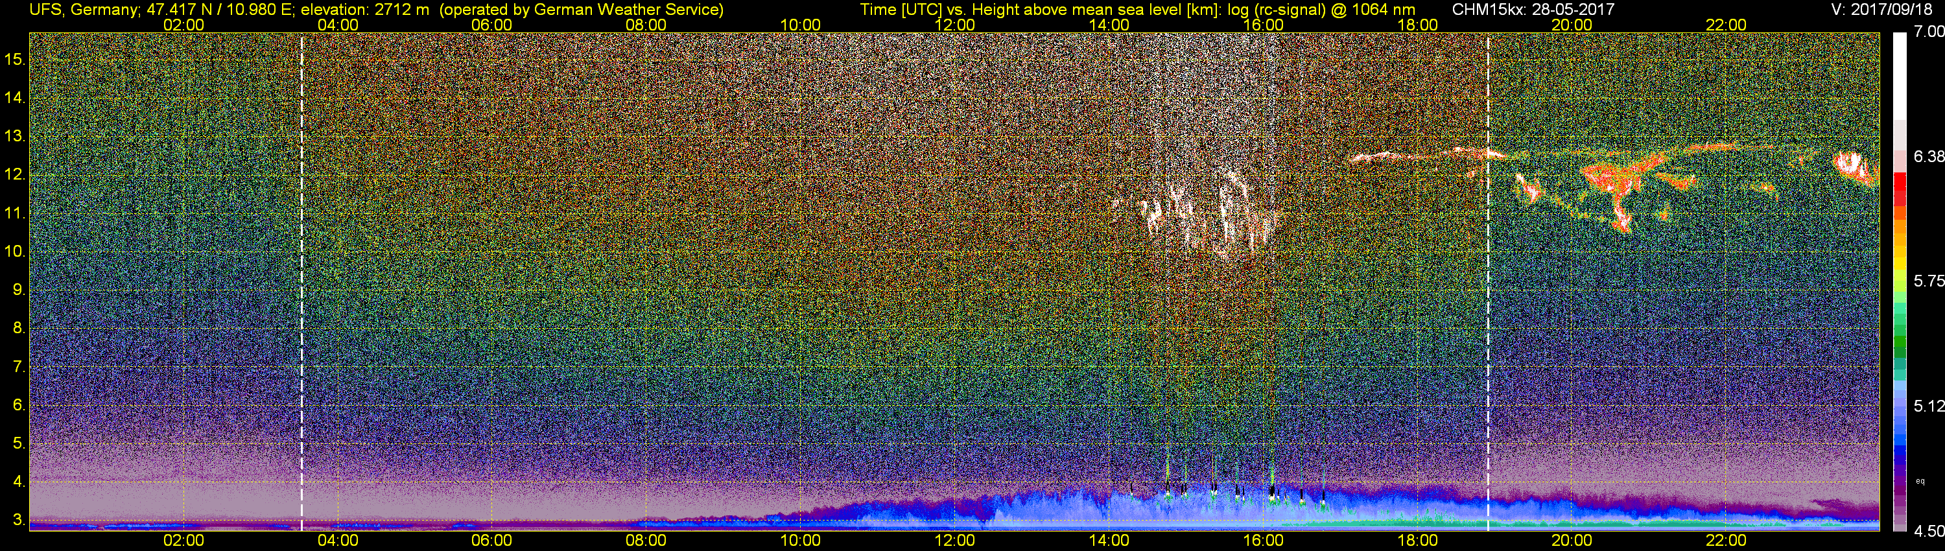Click the '04:00' tick on the upper time axis
The width and height of the screenshot is (1945, 551).
pos(338,25)
